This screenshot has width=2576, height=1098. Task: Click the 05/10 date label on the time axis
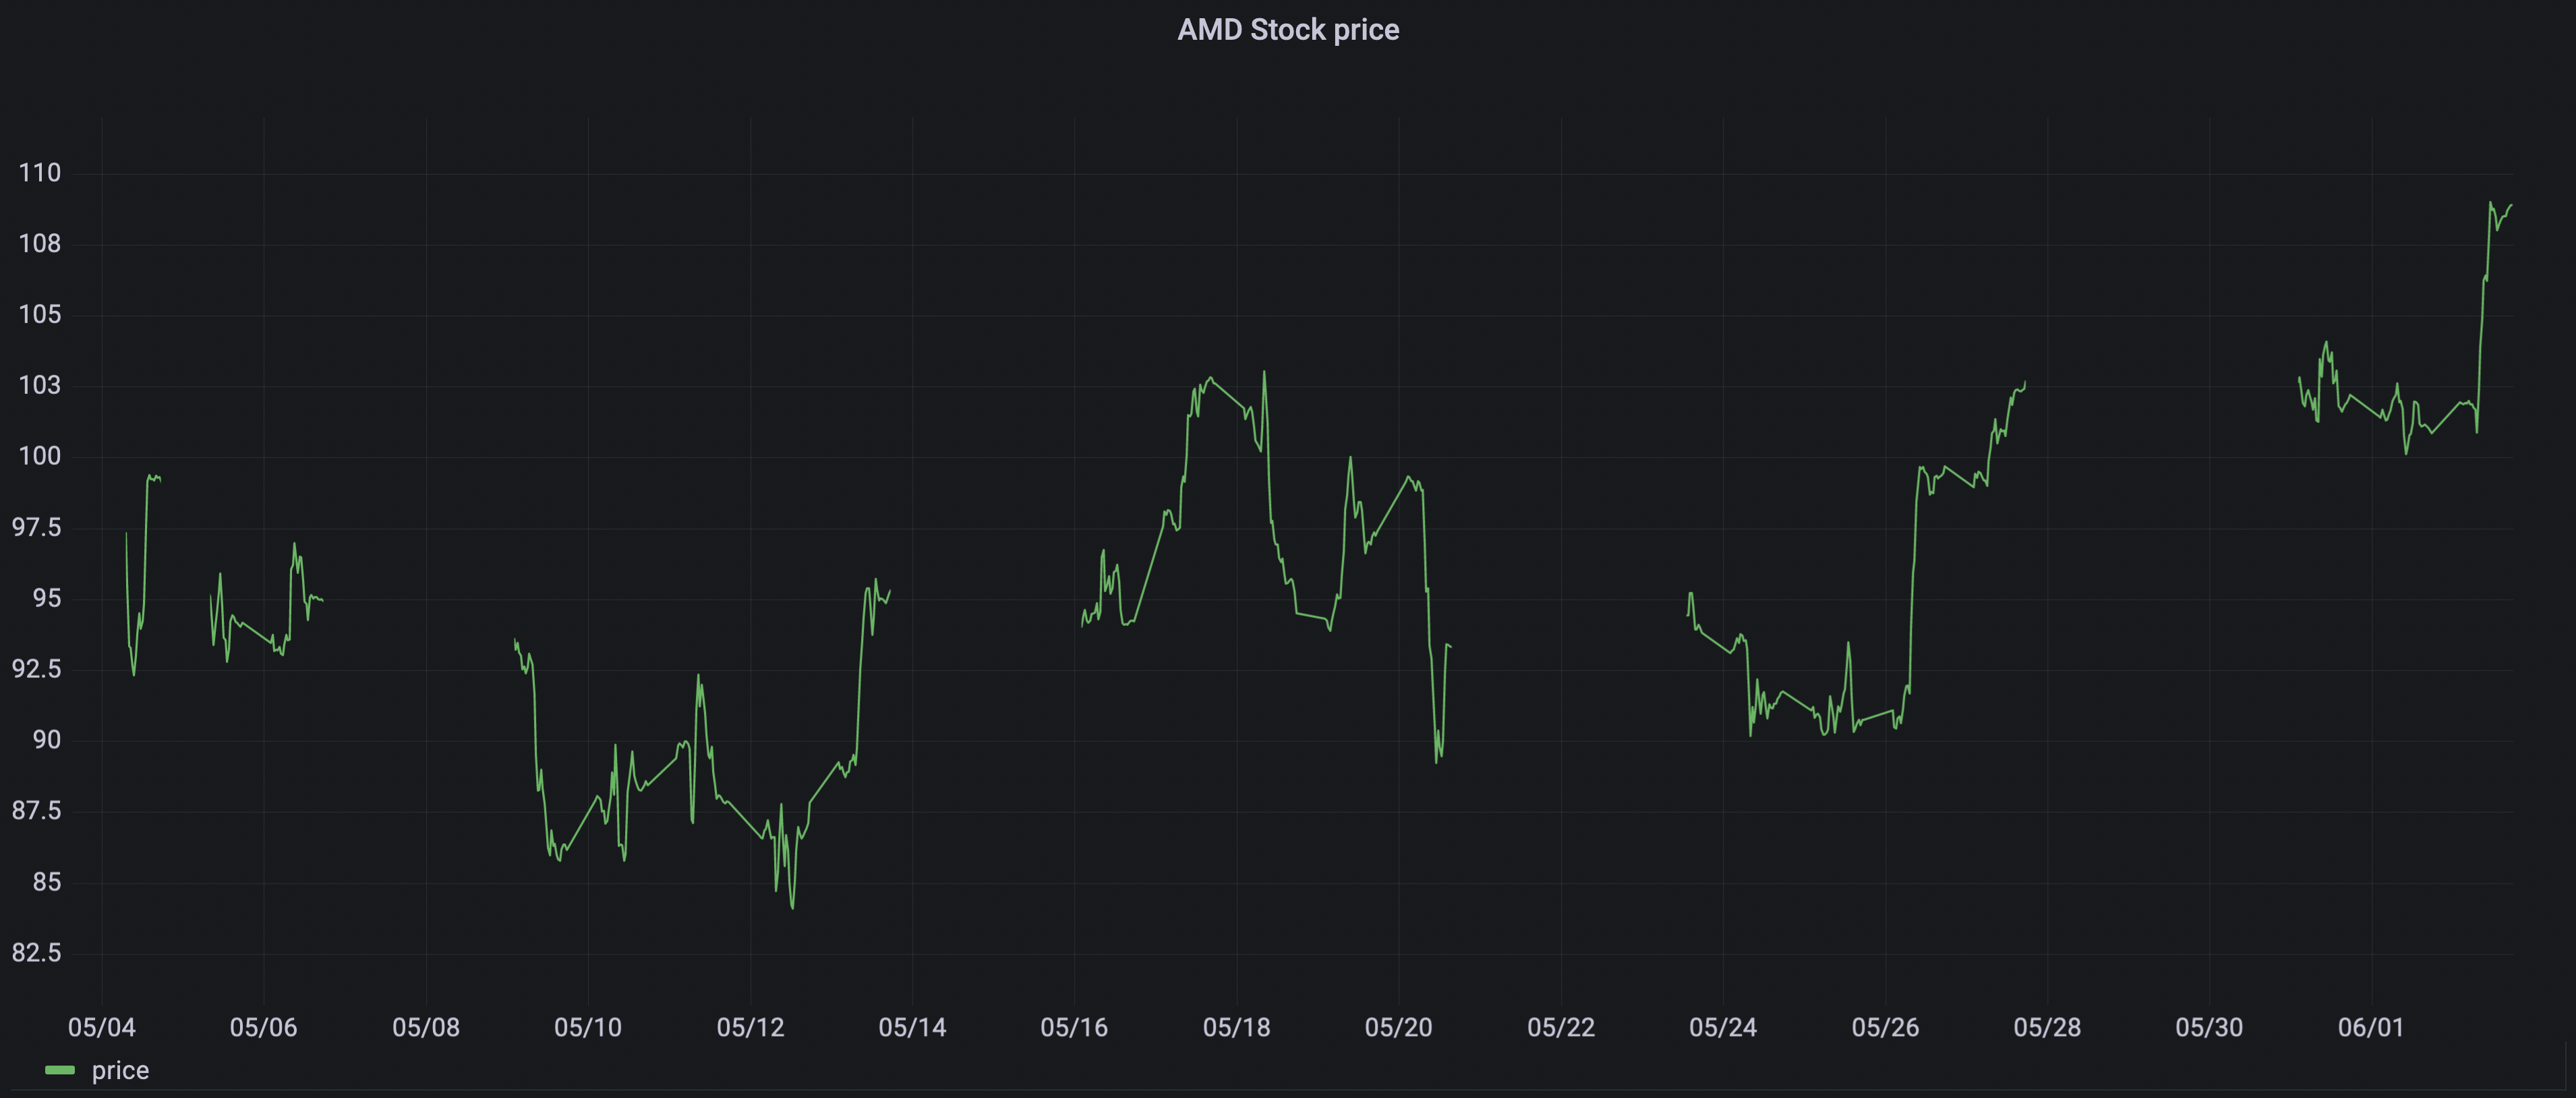click(x=588, y=1027)
